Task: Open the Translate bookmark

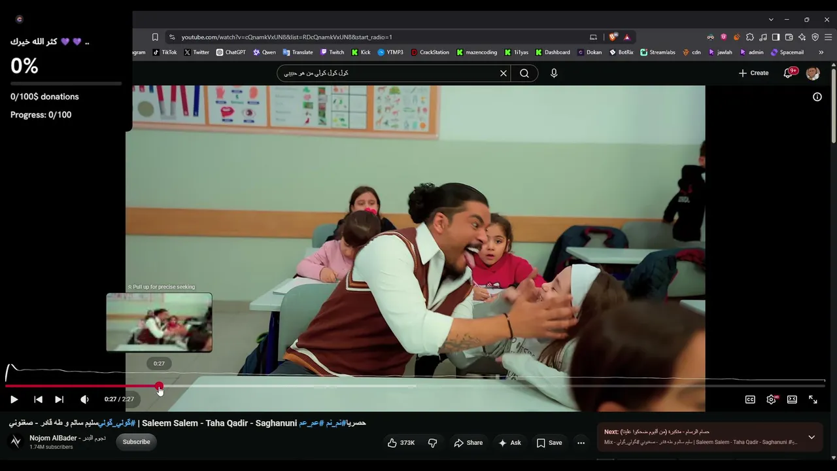Action: (298, 52)
